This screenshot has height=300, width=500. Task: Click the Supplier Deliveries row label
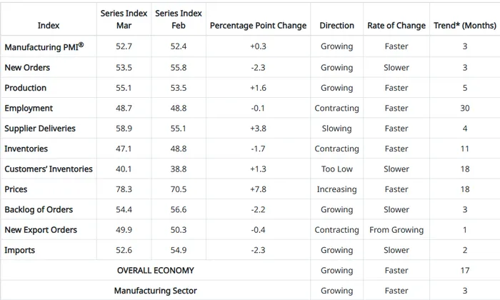tap(40, 129)
